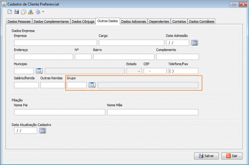
Task: Focus the Endereço input field
Action: point(44,57)
